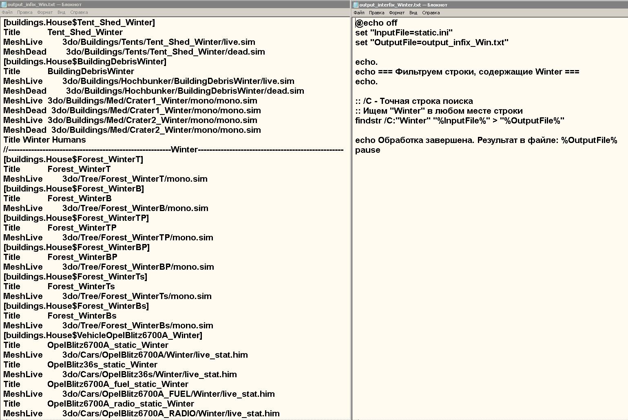
Task: Click the findstr /C:"Winter" command line
Action: [460, 121]
